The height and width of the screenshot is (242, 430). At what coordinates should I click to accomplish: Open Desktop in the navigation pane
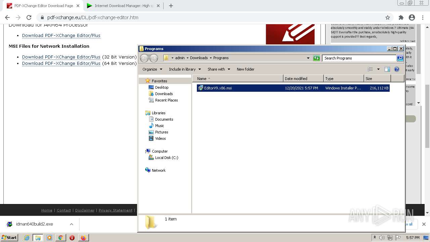point(162,87)
